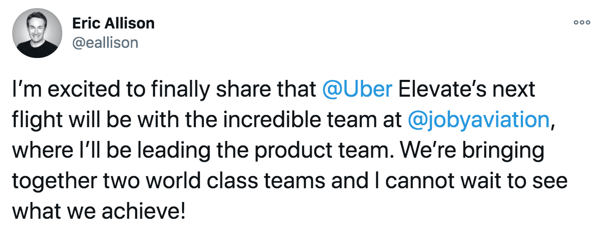
Task: Open the @Uber mention link
Action: click(x=357, y=90)
